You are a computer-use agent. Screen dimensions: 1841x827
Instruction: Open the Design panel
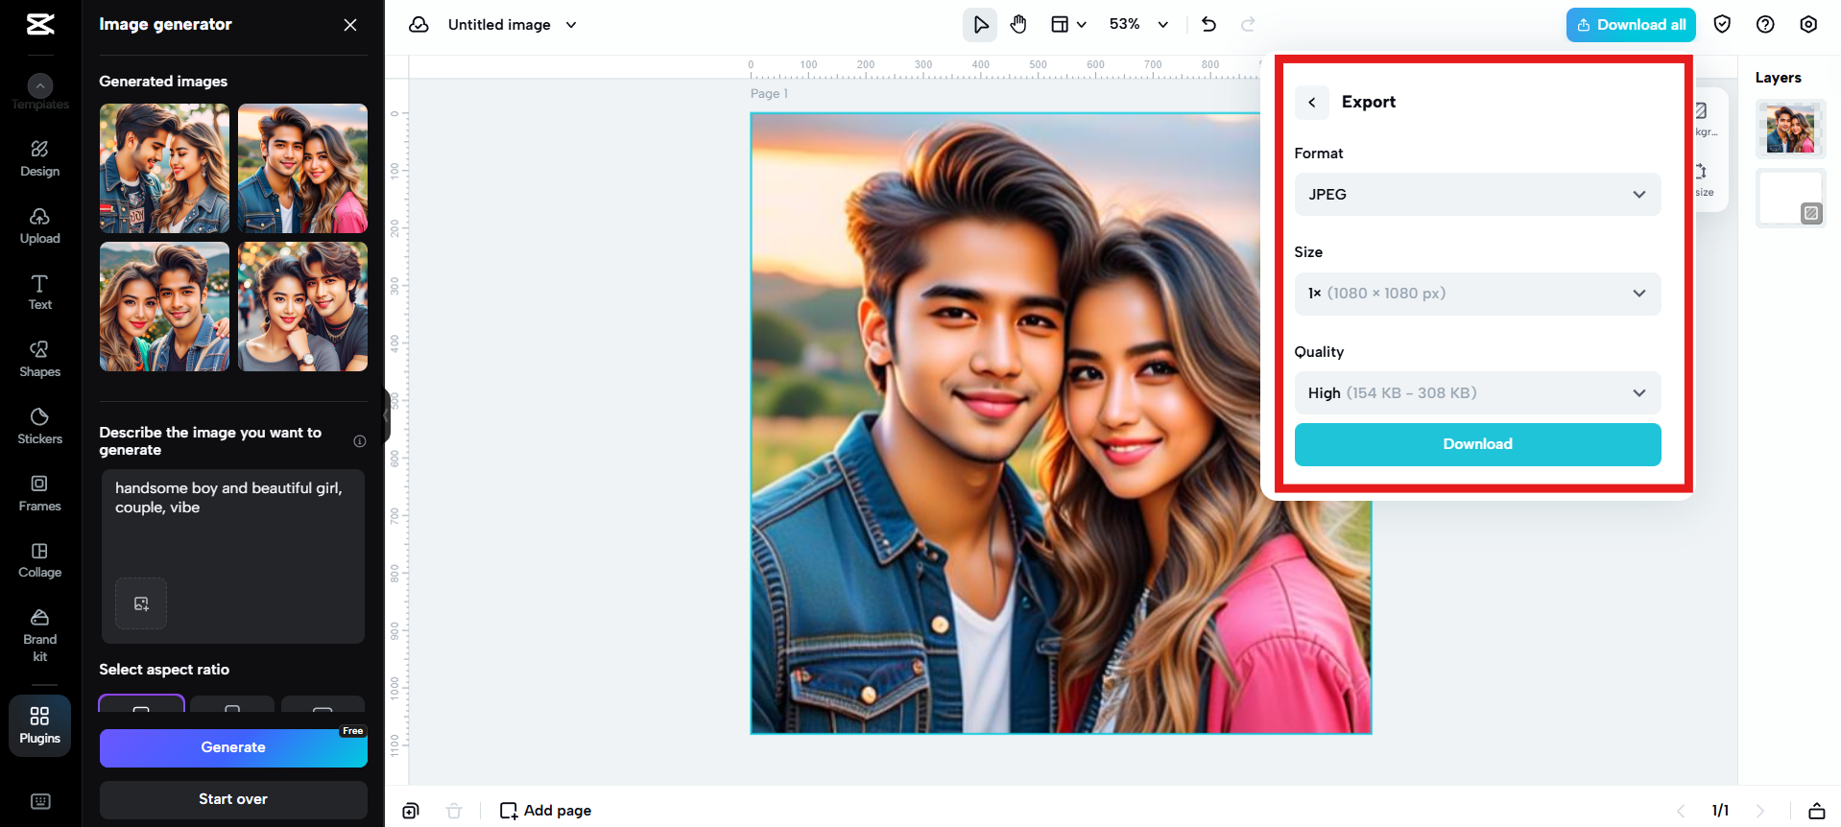tap(40, 158)
